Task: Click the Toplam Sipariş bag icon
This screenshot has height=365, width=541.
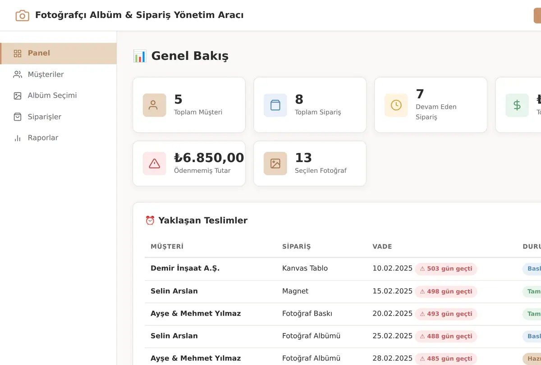Action: [275, 105]
